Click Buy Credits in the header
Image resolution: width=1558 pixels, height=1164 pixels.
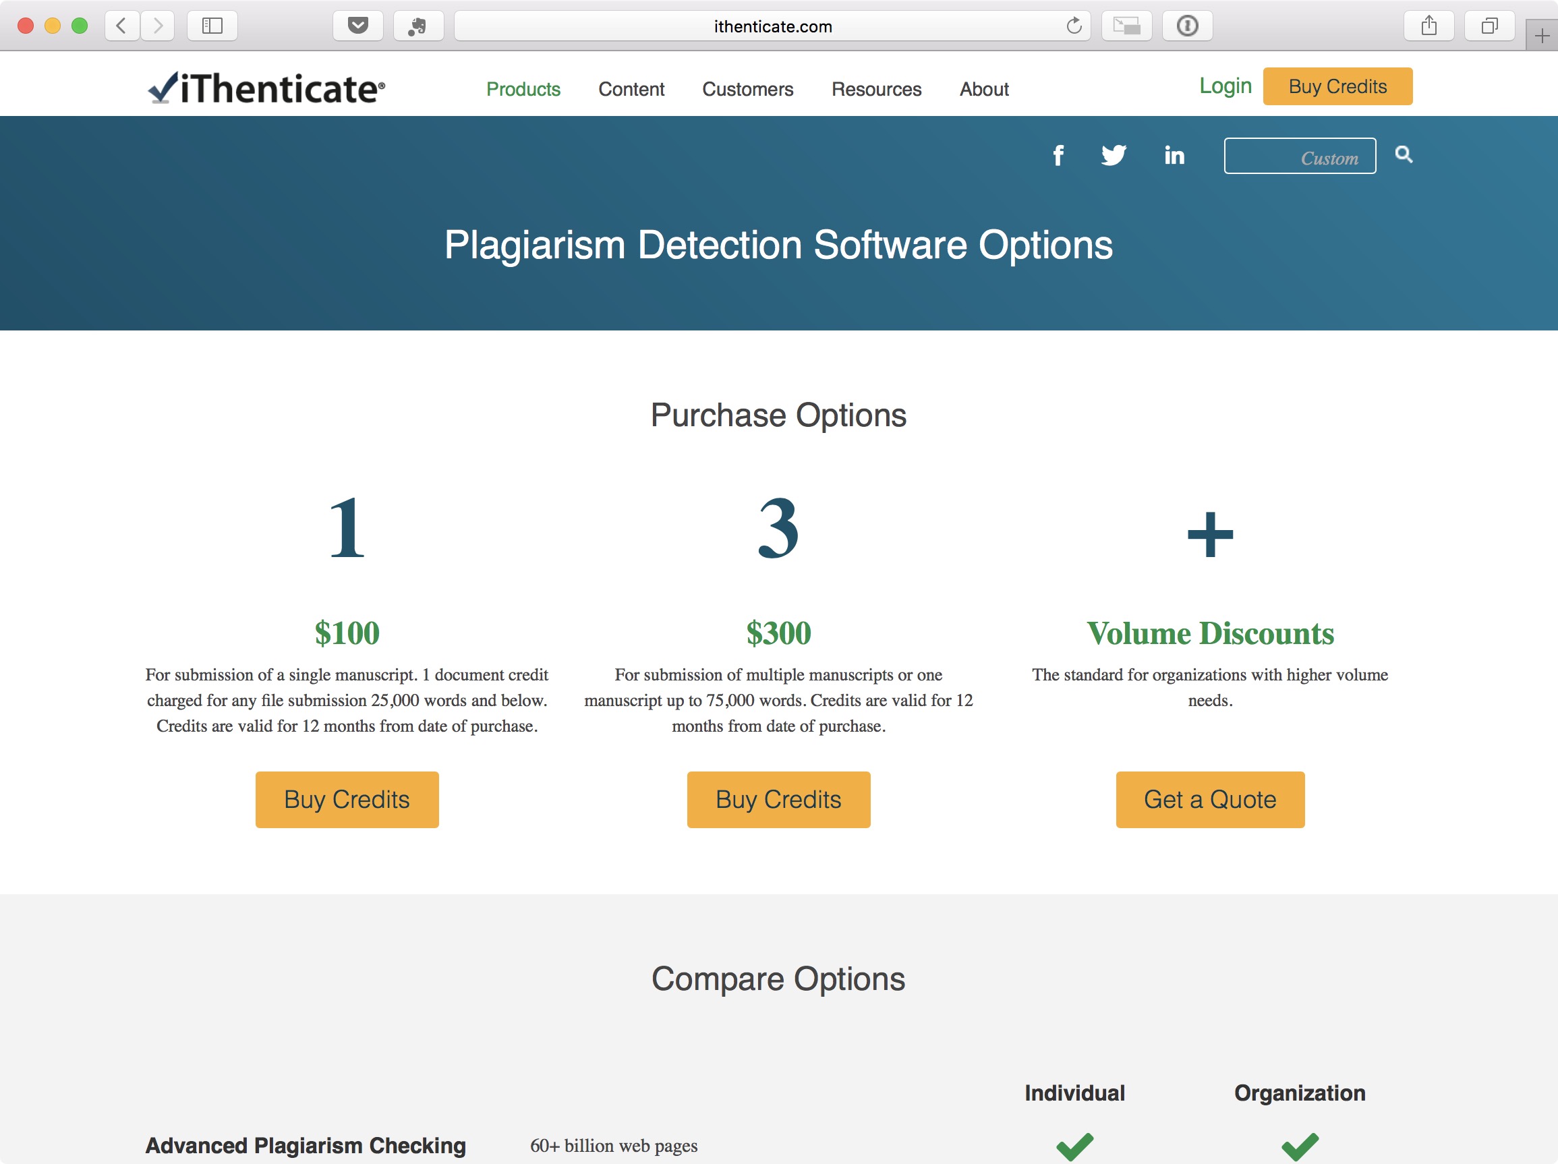[1337, 86]
